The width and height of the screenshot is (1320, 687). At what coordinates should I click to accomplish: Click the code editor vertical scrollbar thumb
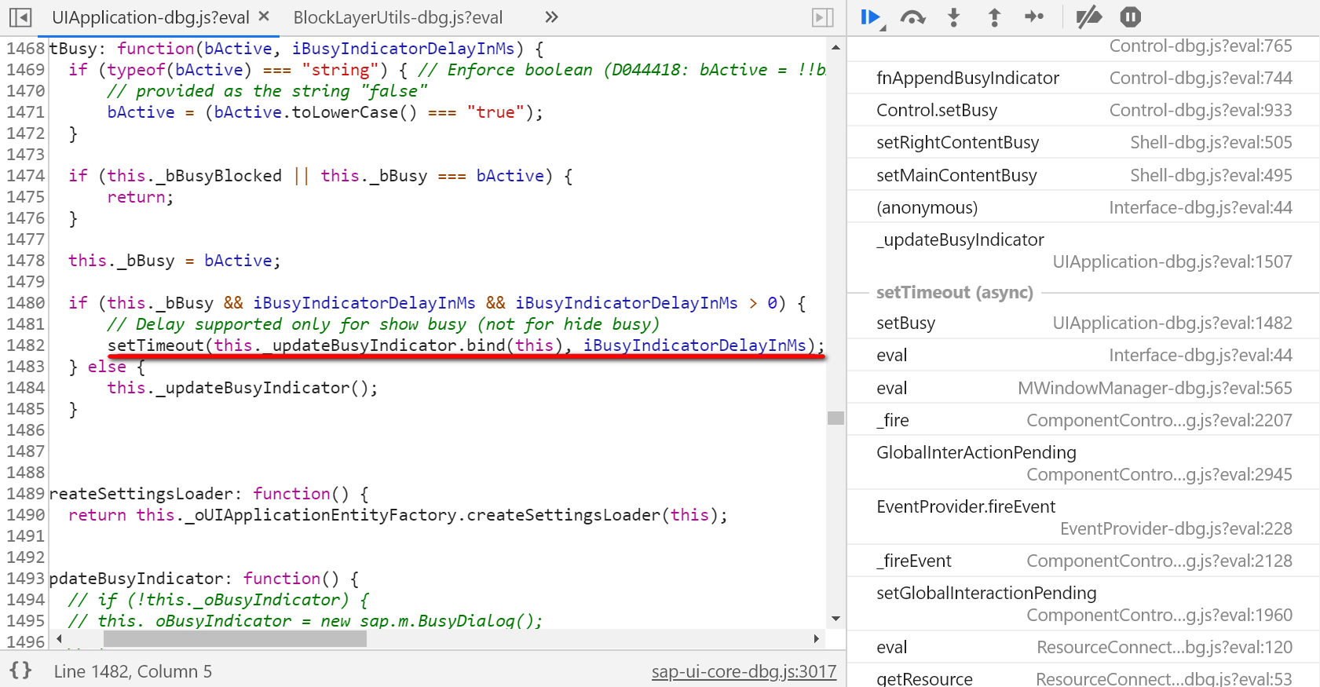coord(836,418)
